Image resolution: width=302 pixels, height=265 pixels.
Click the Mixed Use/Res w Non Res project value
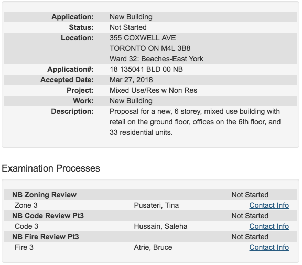pos(153,90)
